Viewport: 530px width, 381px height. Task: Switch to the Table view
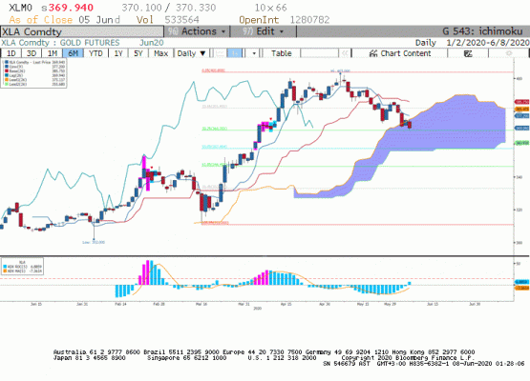click(281, 53)
